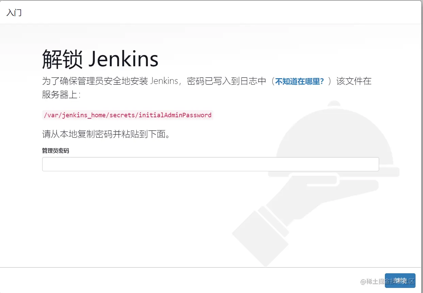The width and height of the screenshot is (423, 293).
Task: Click the 请从本地复制密码 instruction text
Action: coord(106,134)
